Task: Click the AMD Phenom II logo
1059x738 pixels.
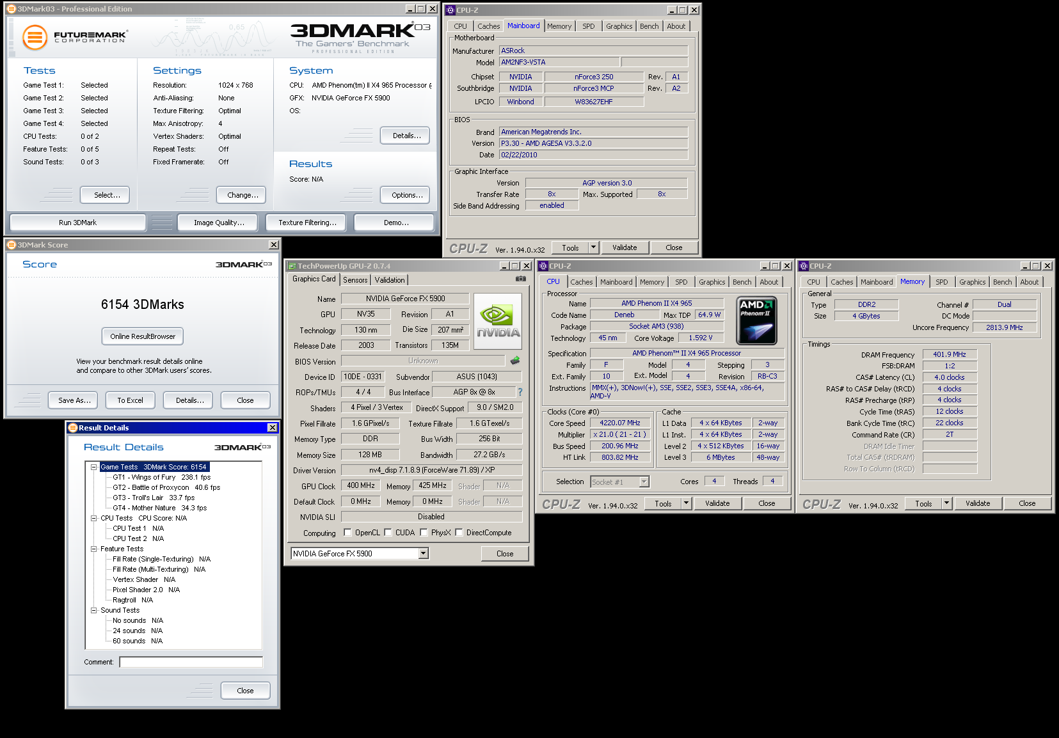Action: 757,320
